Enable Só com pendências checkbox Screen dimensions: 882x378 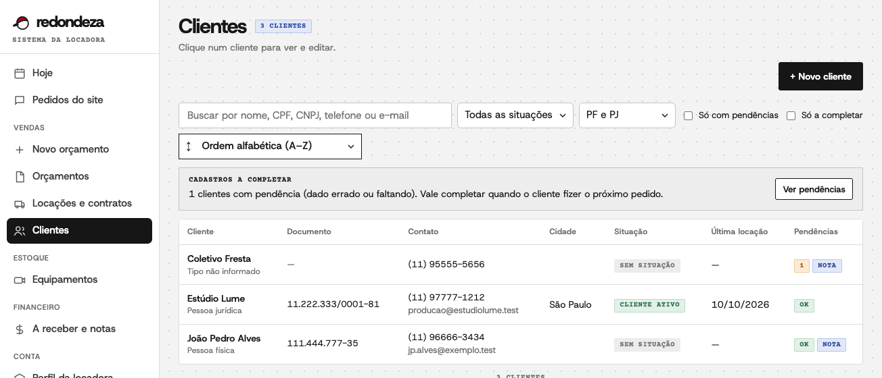tap(688, 115)
